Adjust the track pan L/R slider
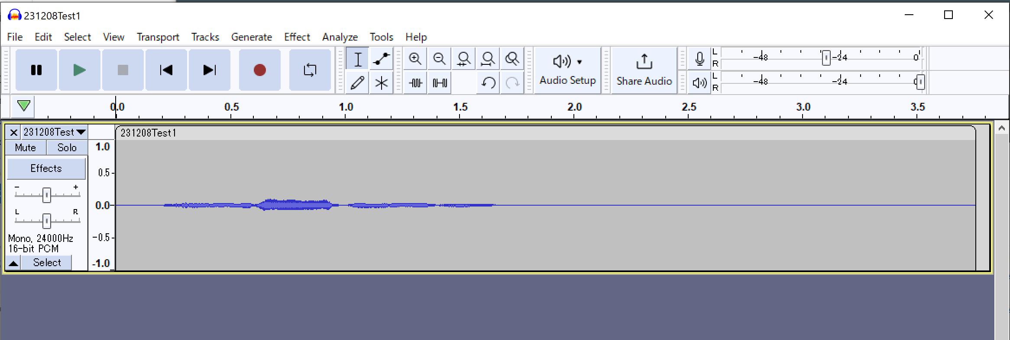The image size is (1010, 340). [x=47, y=221]
